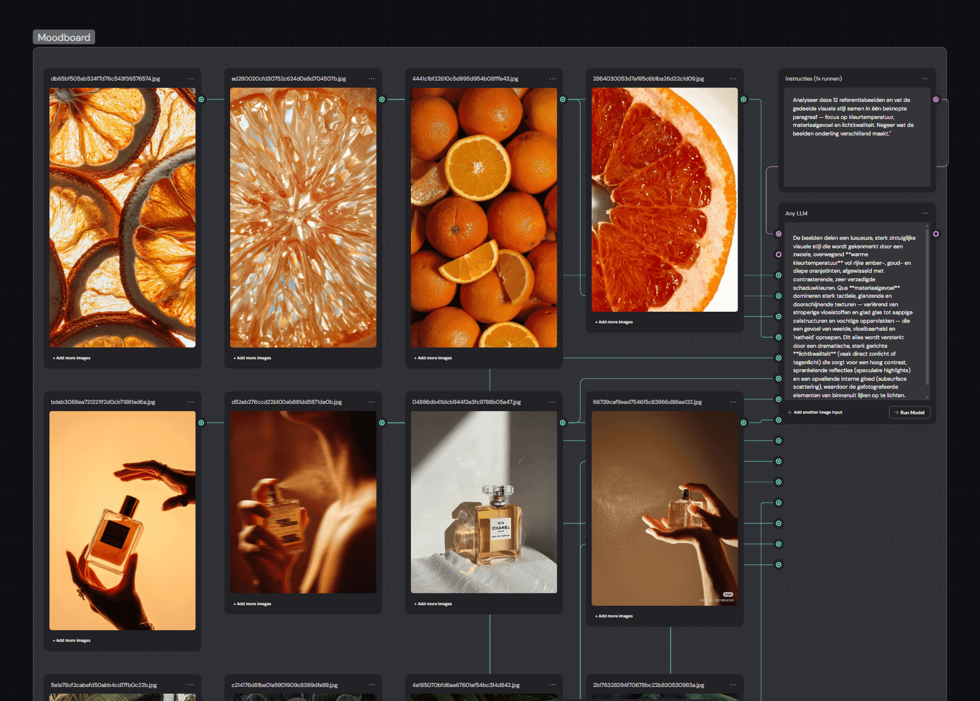Viewport: 980px width, 701px height.
Task: Click the Any LLM node's right output port
Action: click(936, 234)
